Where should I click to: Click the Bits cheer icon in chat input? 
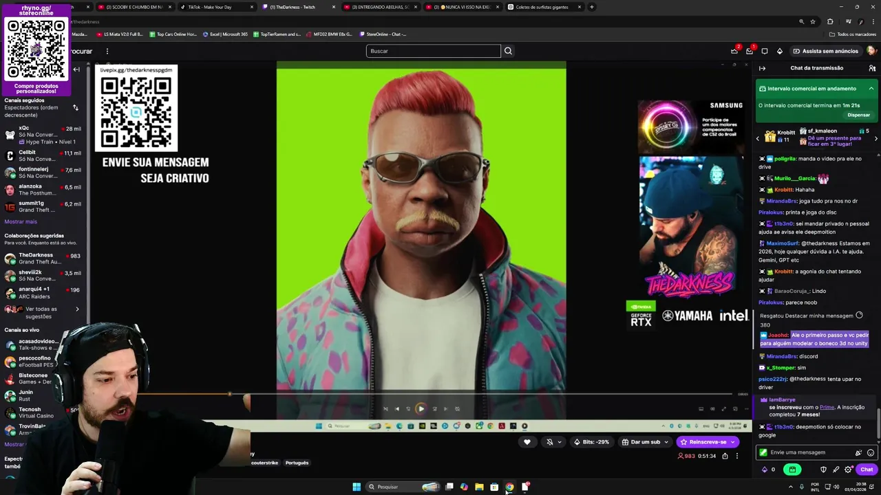click(x=858, y=452)
